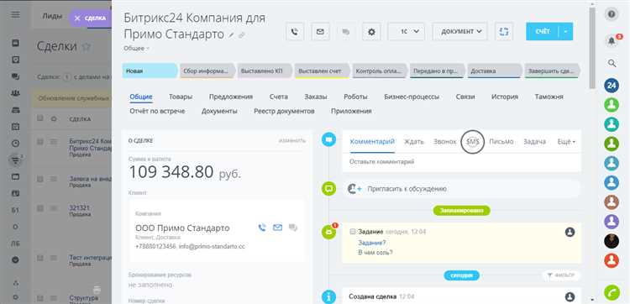Open the Задание? task link
Viewport: 630px width, 304px height.
(371, 243)
